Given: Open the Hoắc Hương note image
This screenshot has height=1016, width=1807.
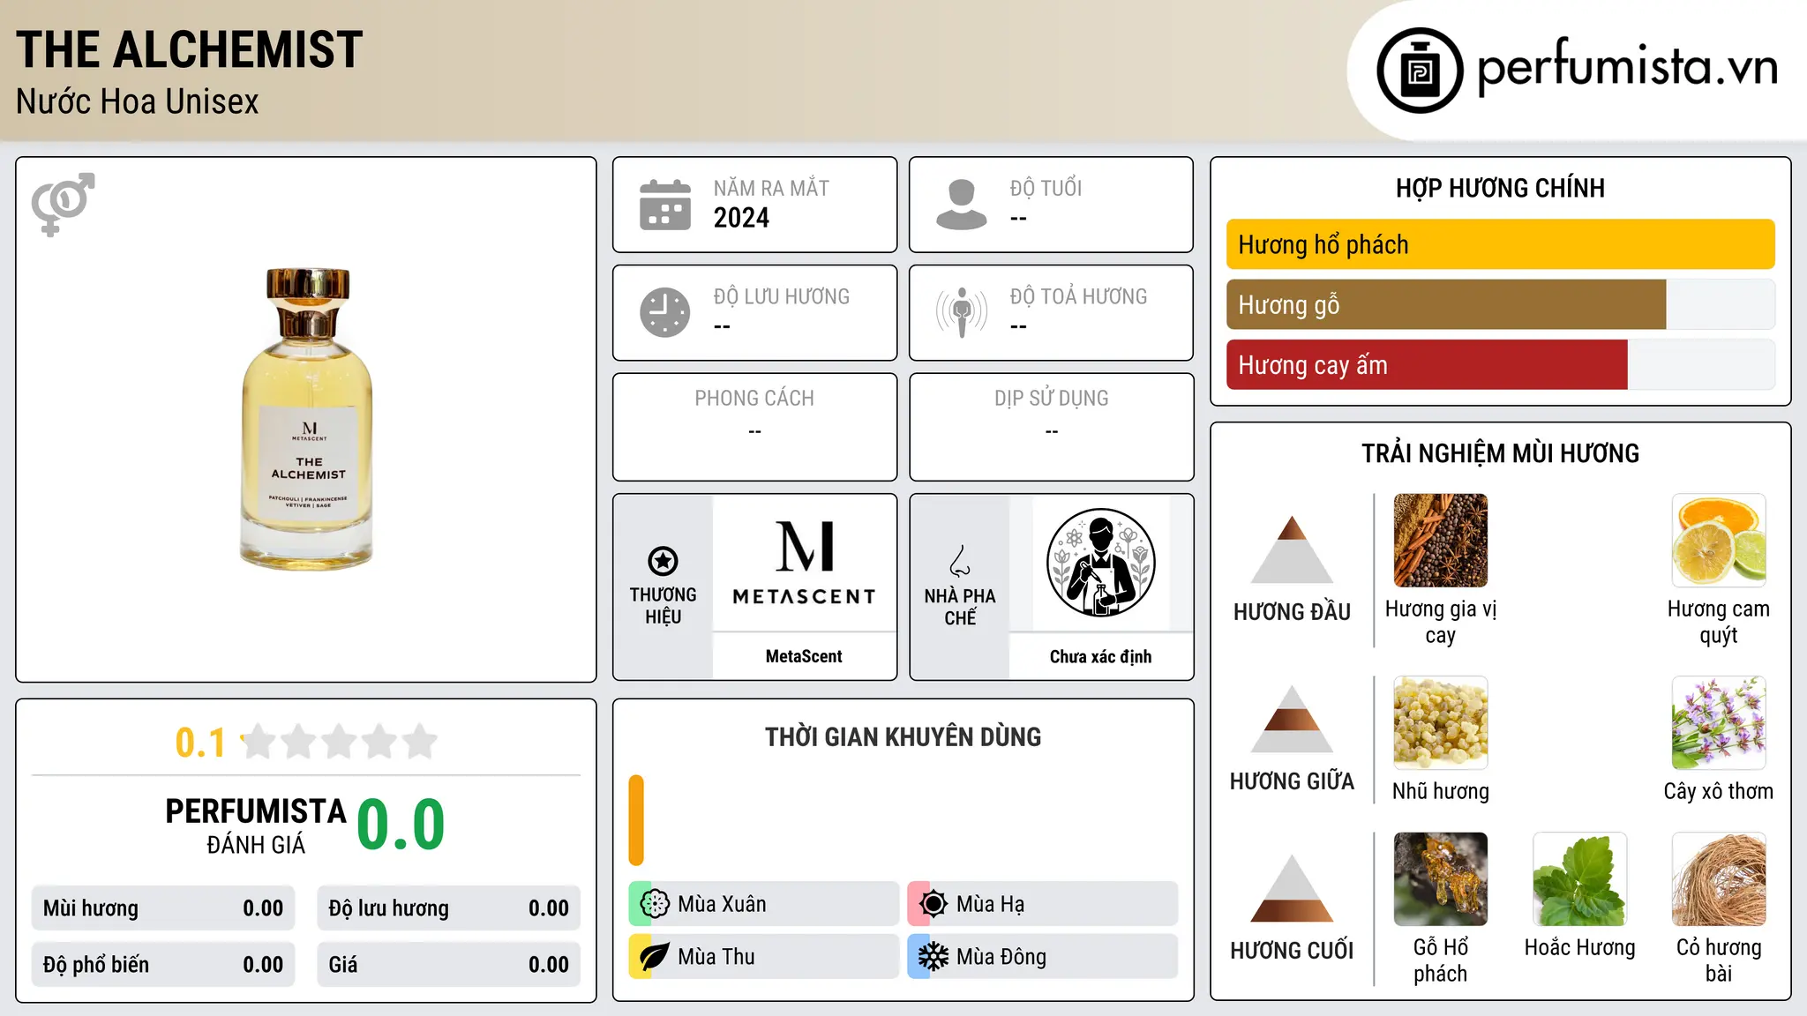Looking at the screenshot, I should [x=1579, y=879].
